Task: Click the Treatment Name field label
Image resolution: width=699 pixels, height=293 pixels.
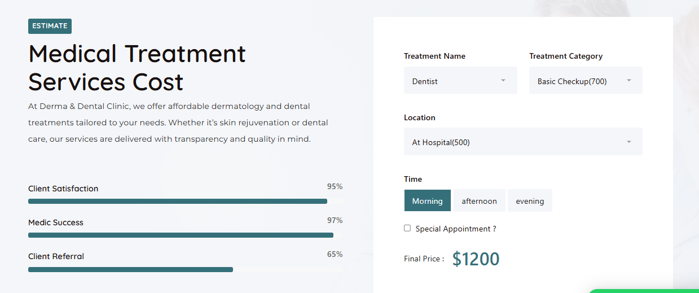Action: coord(434,56)
